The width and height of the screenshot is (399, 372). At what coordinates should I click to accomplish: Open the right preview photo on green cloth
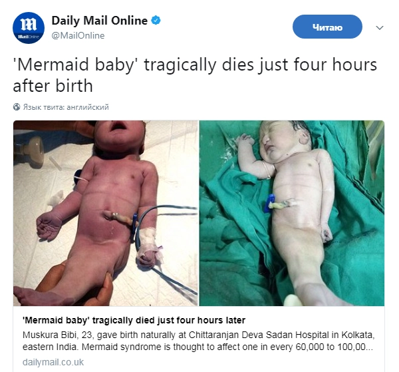[292, 213]
